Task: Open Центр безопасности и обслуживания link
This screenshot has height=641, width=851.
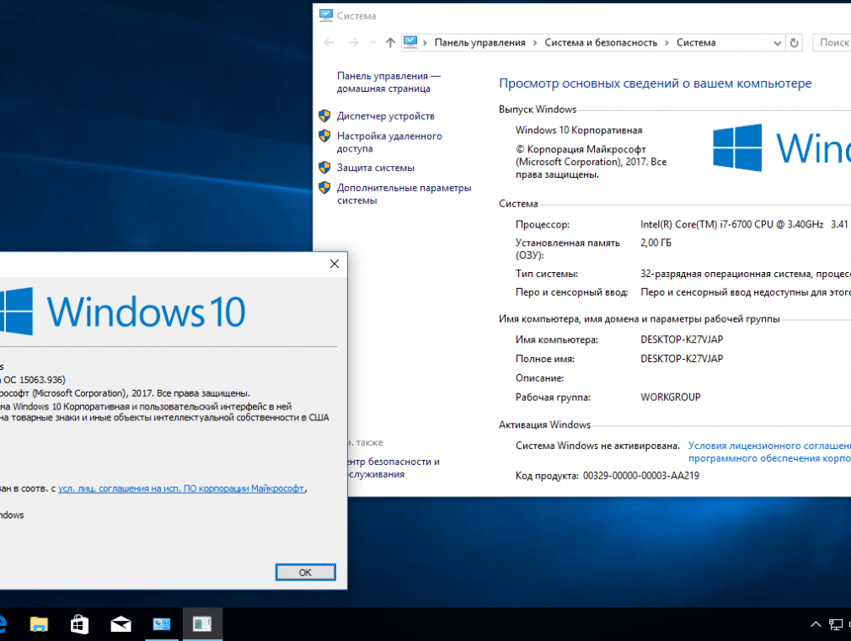Action: pos(393,467)
